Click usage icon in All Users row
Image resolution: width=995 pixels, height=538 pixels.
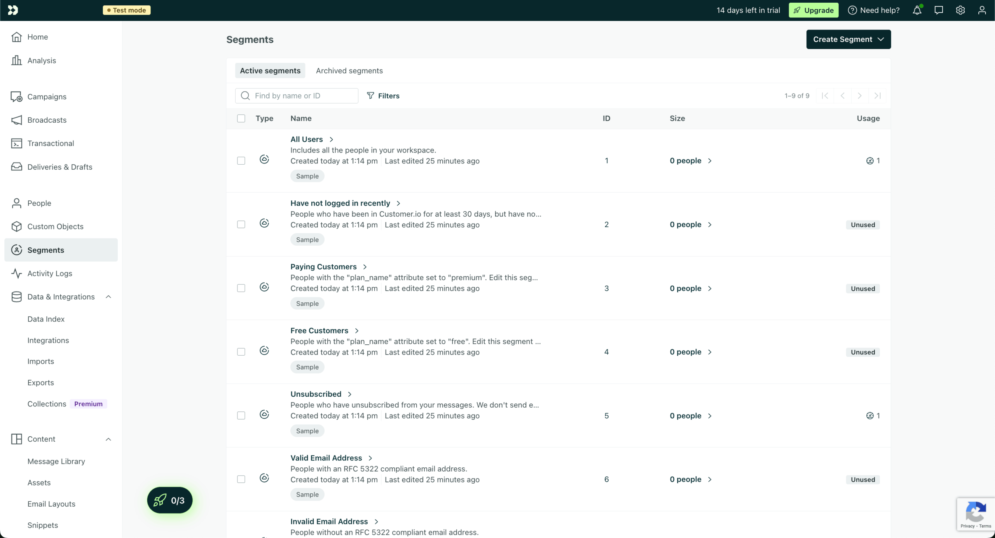click(870, 161)
